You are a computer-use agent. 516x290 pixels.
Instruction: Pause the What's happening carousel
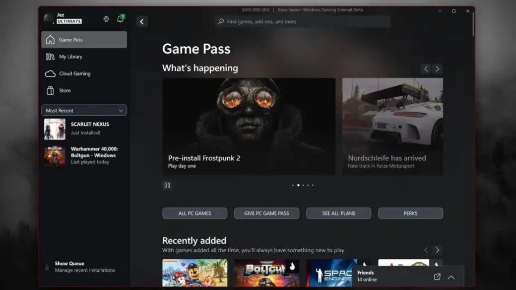point(167,185)
